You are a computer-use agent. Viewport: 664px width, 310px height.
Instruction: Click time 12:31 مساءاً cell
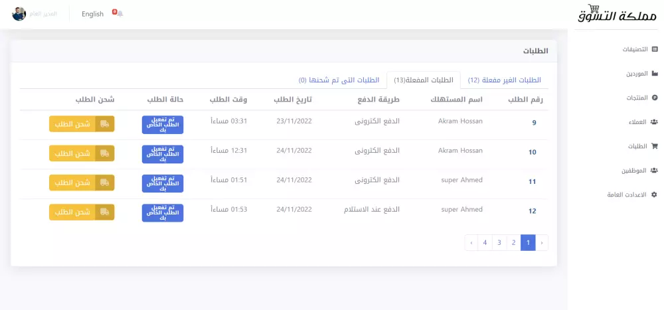point(228,150)
